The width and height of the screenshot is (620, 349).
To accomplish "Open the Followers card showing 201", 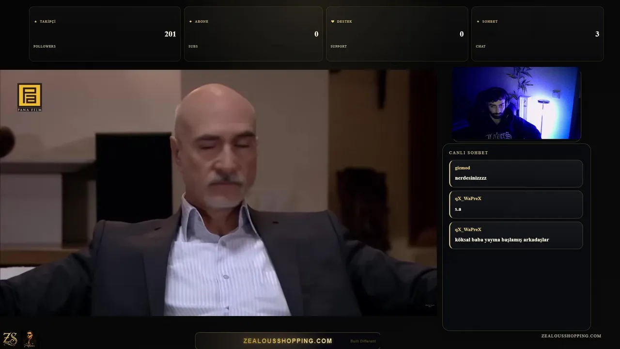I will [x=105, y=34].
